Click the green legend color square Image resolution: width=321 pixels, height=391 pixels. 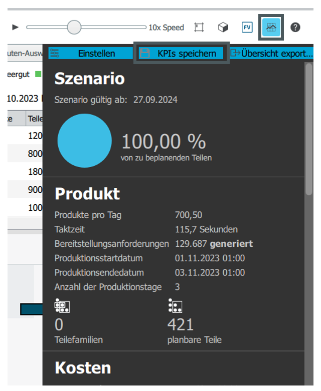tap(38, 75)
